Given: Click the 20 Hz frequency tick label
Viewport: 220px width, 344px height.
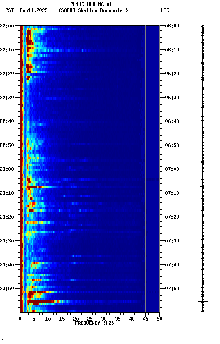Looking at the screenshot, I should pos(76,319).
